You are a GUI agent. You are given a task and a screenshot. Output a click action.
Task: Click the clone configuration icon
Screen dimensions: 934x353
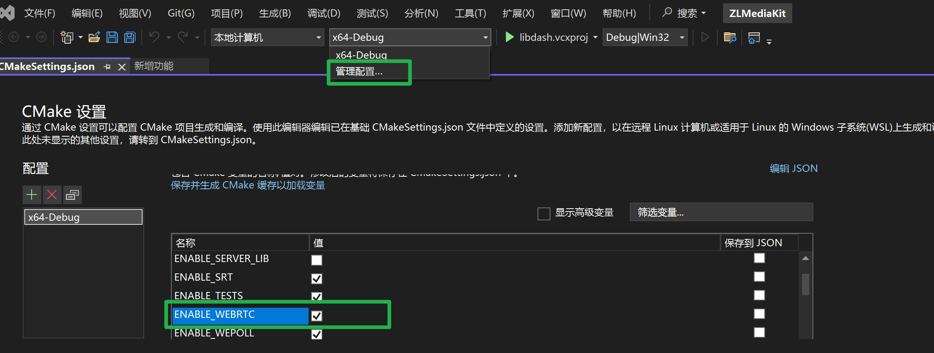point(72,195)
